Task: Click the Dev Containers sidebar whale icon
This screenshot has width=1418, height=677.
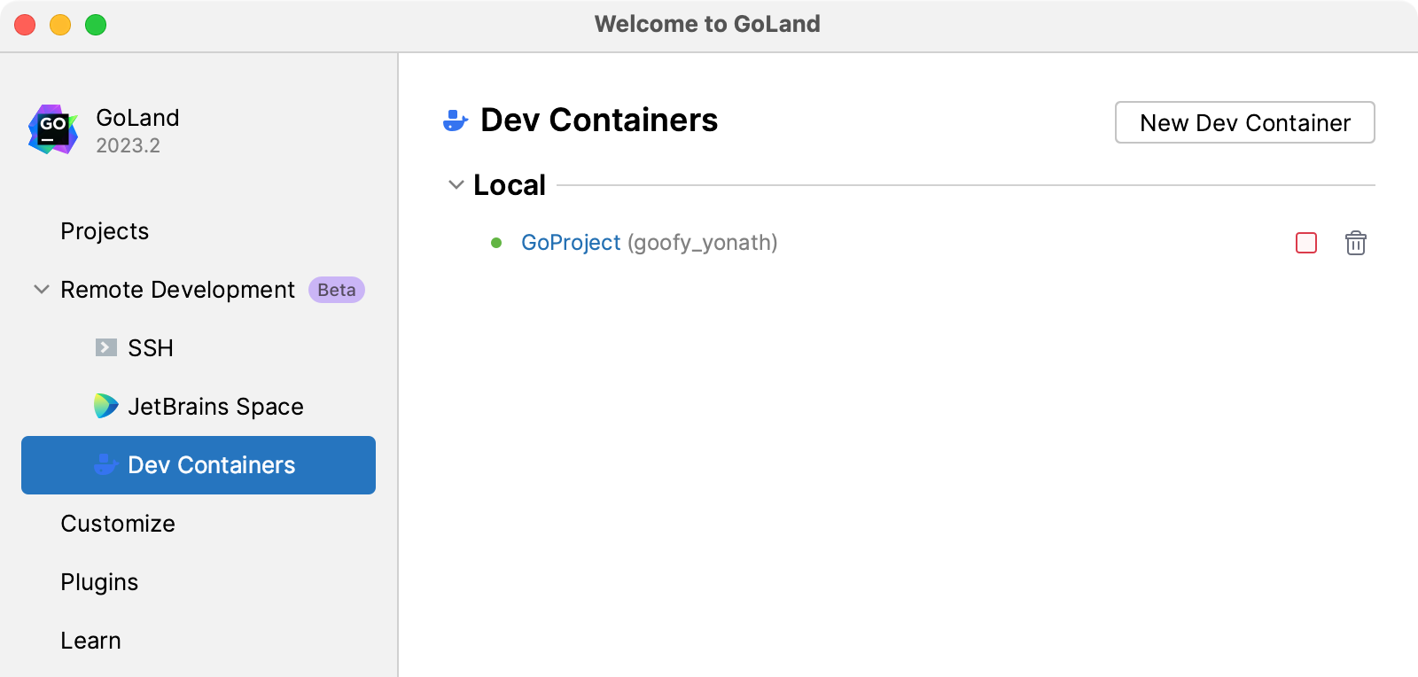Action: 106,464
